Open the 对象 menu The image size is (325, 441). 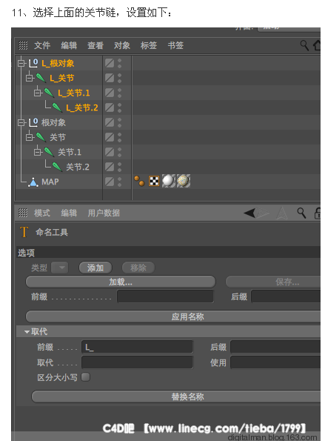coord(122,45)
